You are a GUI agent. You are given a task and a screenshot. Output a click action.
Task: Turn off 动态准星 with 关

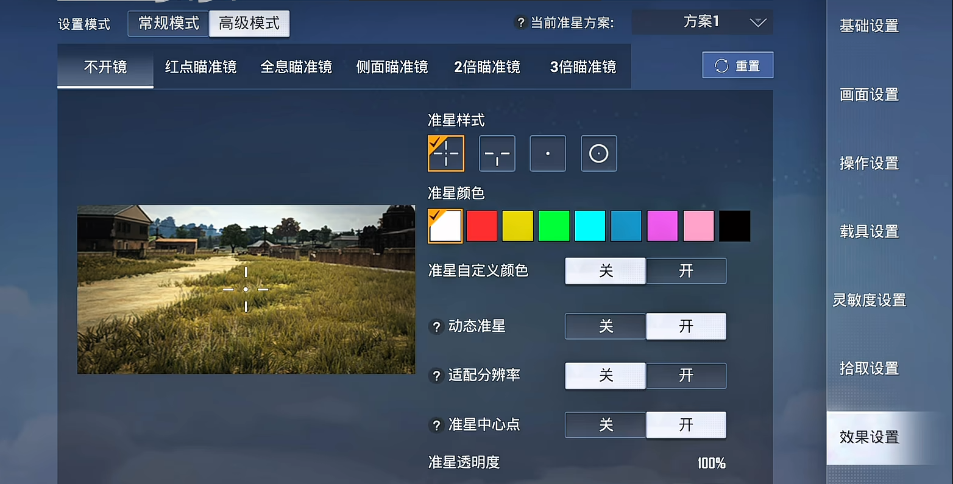pos(605,326)
